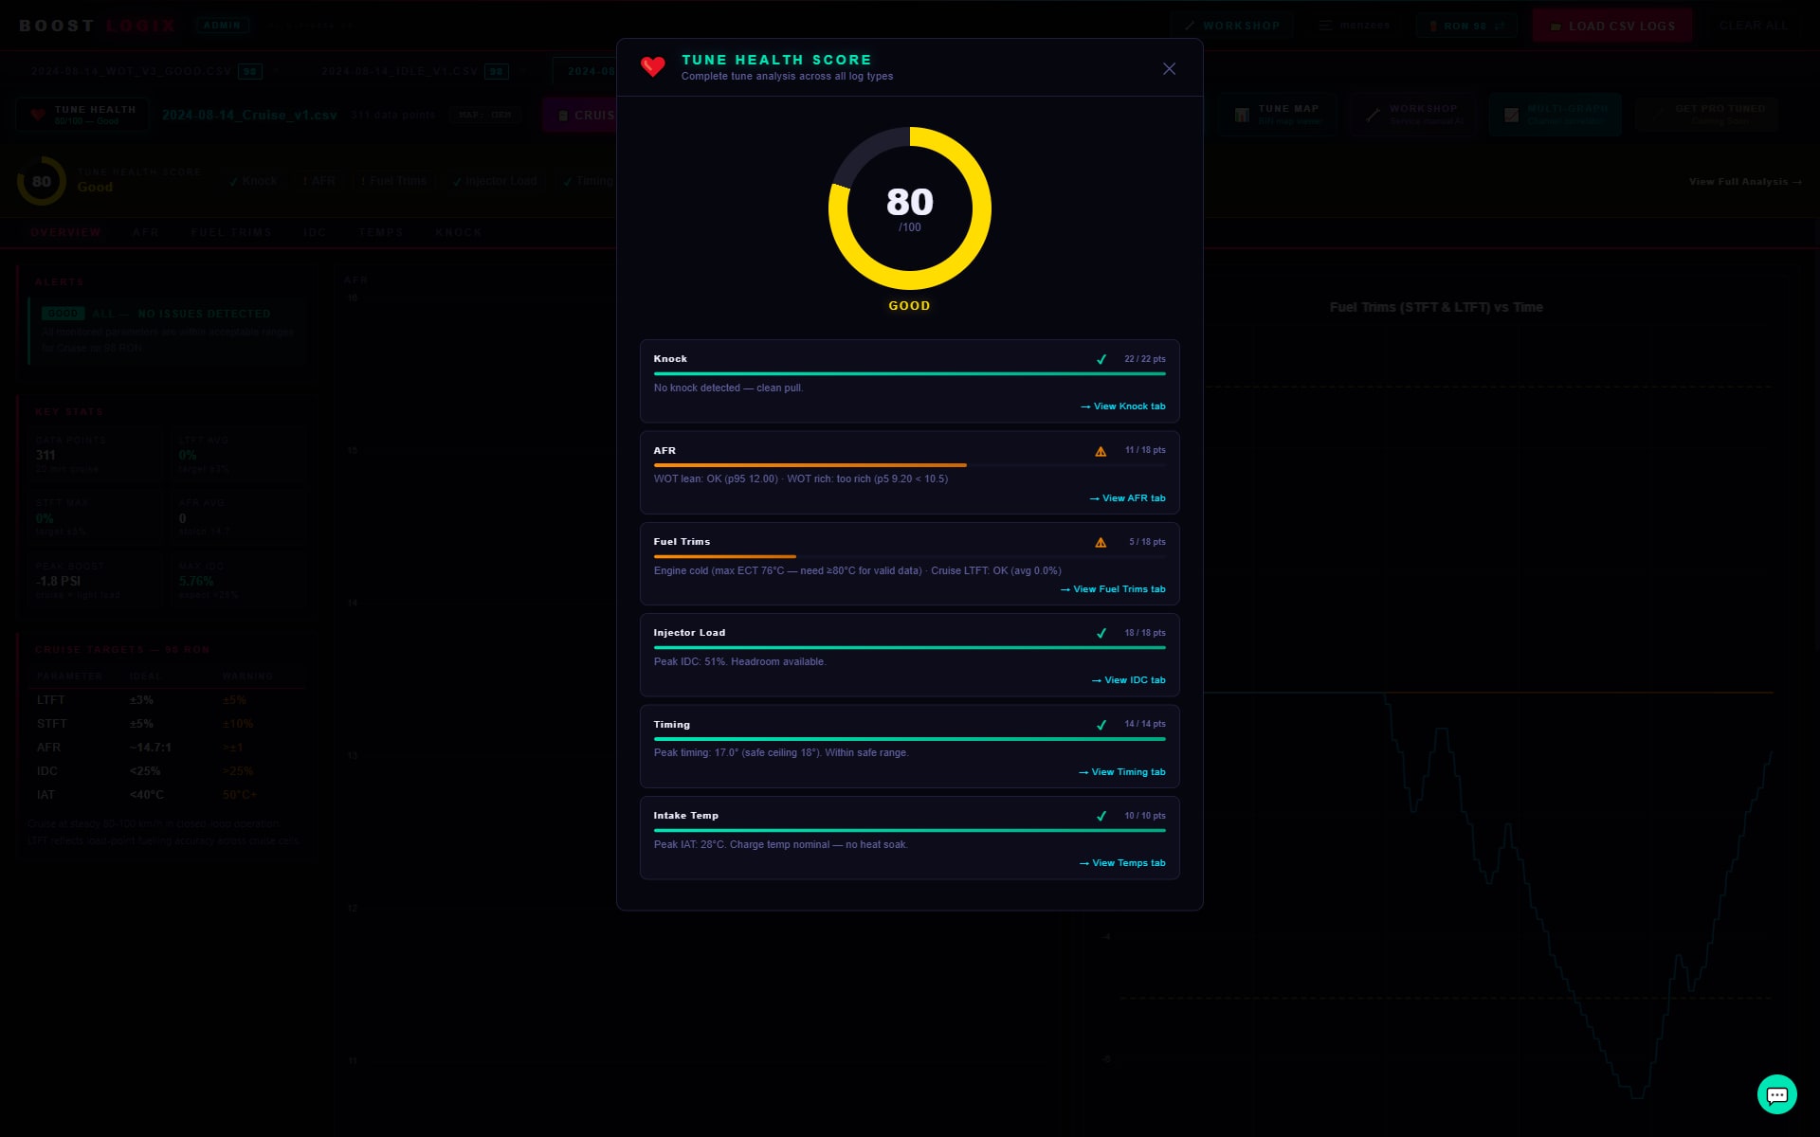Click the Fuel Trims orange progress bar
This screenshot has height=1137, width=1820.
pyautogui.click(x=725, y=556)
